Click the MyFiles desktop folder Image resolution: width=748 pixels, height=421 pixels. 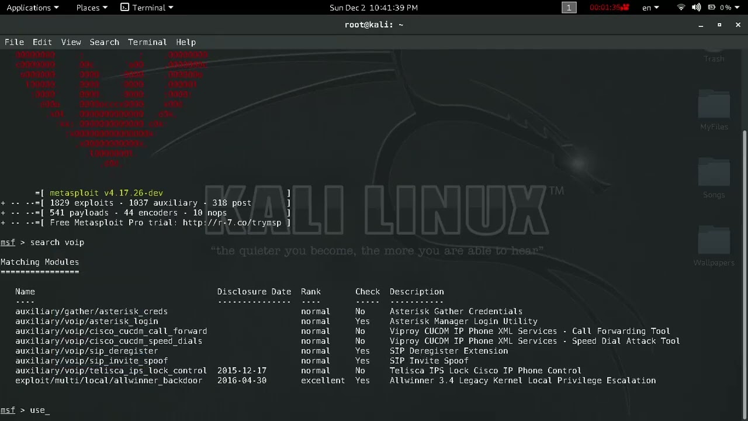click(714, 111)
